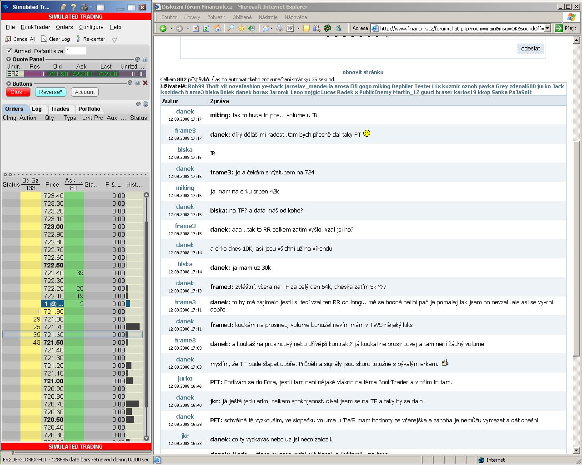Click the stacked-cubes icon in BookTrader title bar
Screen dimensions: 582x465
pyautogui.click(x=84, y=7)
